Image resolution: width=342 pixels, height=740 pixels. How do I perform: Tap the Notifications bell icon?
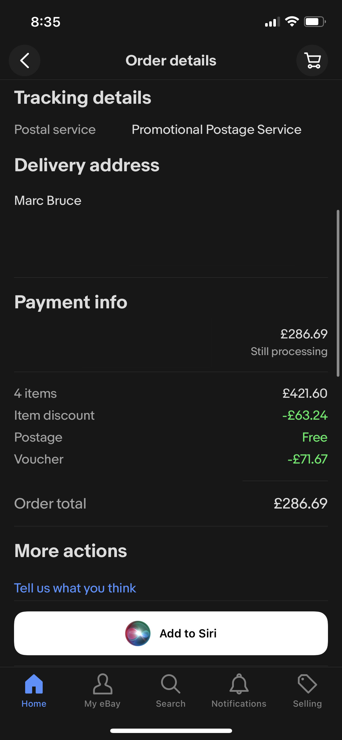pos(239,684)
